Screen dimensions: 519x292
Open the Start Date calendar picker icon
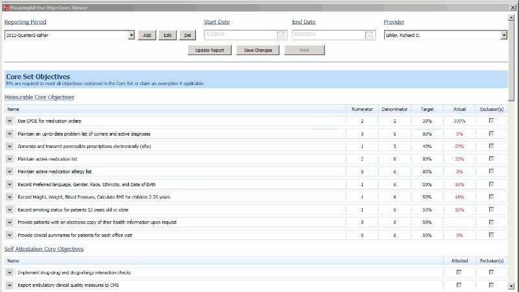coord(281,35)
